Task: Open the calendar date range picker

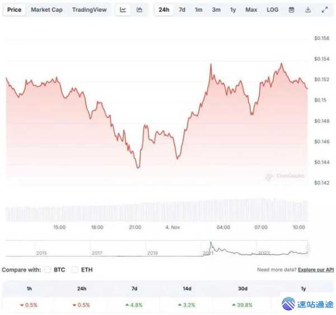Action: [x=291, y=10]
